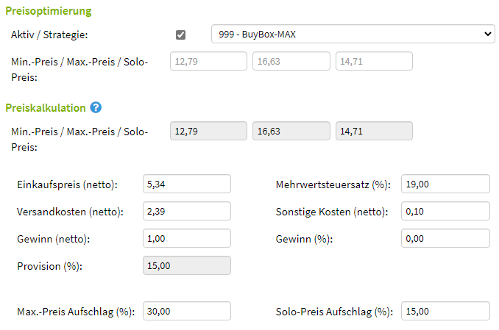499x330 pixels.
Task: Click the Sonstige Kosten (netto) field
Action: click(445, 211)
